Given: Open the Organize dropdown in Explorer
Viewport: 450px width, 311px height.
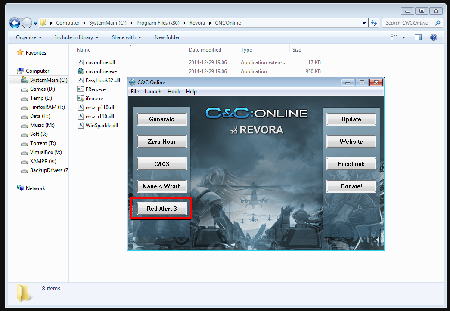Looking at the screenshot, I should (29, 37).
